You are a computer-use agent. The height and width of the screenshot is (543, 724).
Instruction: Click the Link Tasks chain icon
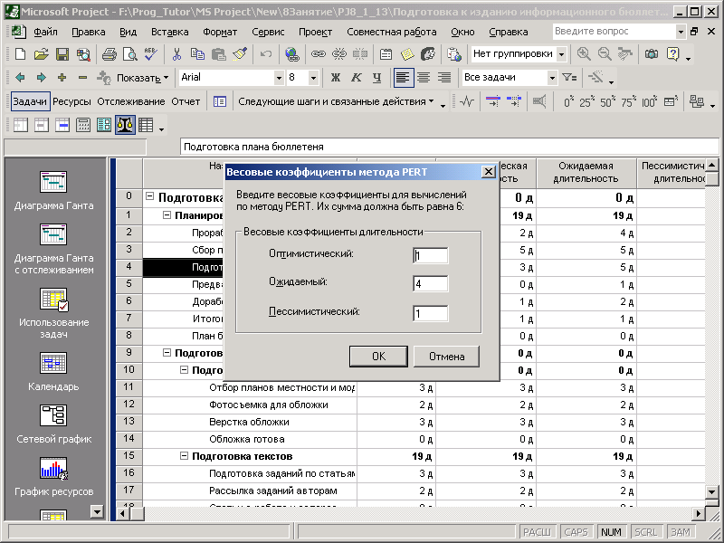[318, 54]
